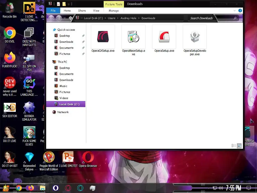This screenshot has width=257, height=193.
Task: Unpin Desktop using its pin icon
Action: (83, 36)
